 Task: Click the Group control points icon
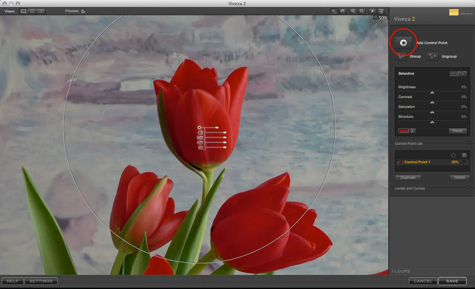tap(401, 56)
